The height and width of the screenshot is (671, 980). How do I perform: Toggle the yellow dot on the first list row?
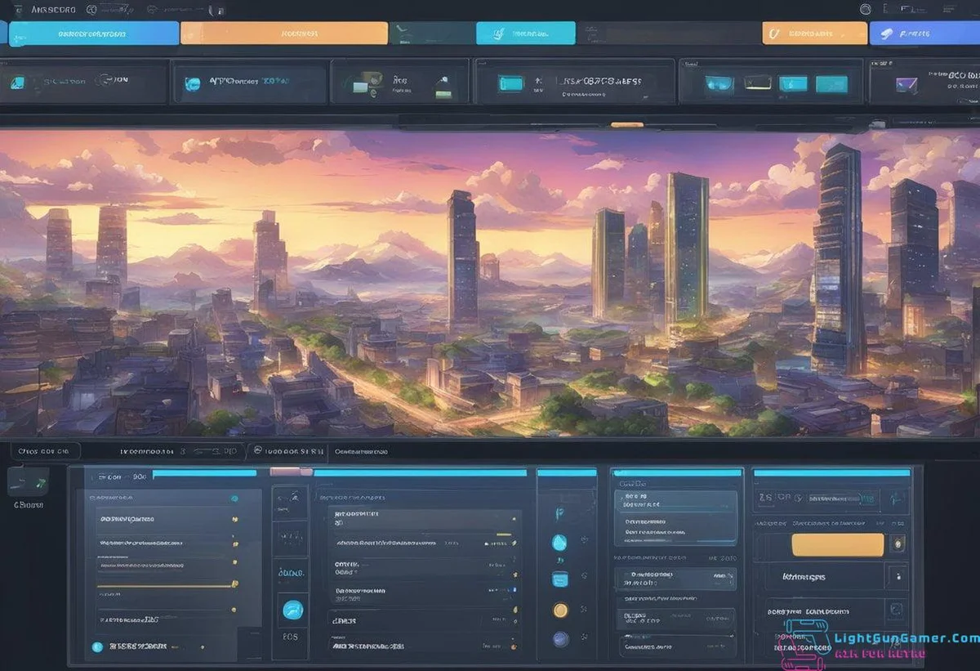234,519
